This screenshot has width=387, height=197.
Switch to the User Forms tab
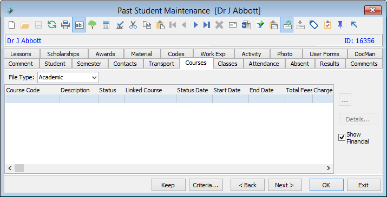324,54
